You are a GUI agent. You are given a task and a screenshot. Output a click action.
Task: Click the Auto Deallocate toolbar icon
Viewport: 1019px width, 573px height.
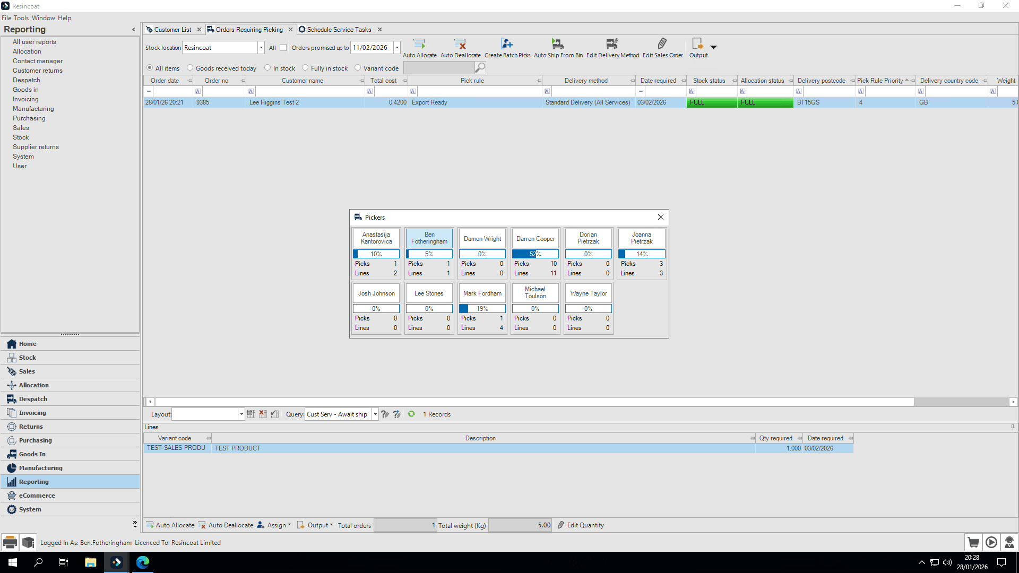point(460,44)
